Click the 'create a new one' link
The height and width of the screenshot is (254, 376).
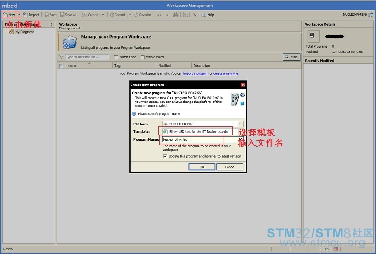pos(226,73)
